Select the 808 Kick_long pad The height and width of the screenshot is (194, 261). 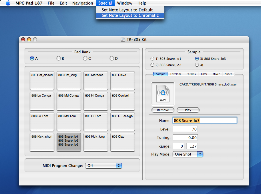96,142
